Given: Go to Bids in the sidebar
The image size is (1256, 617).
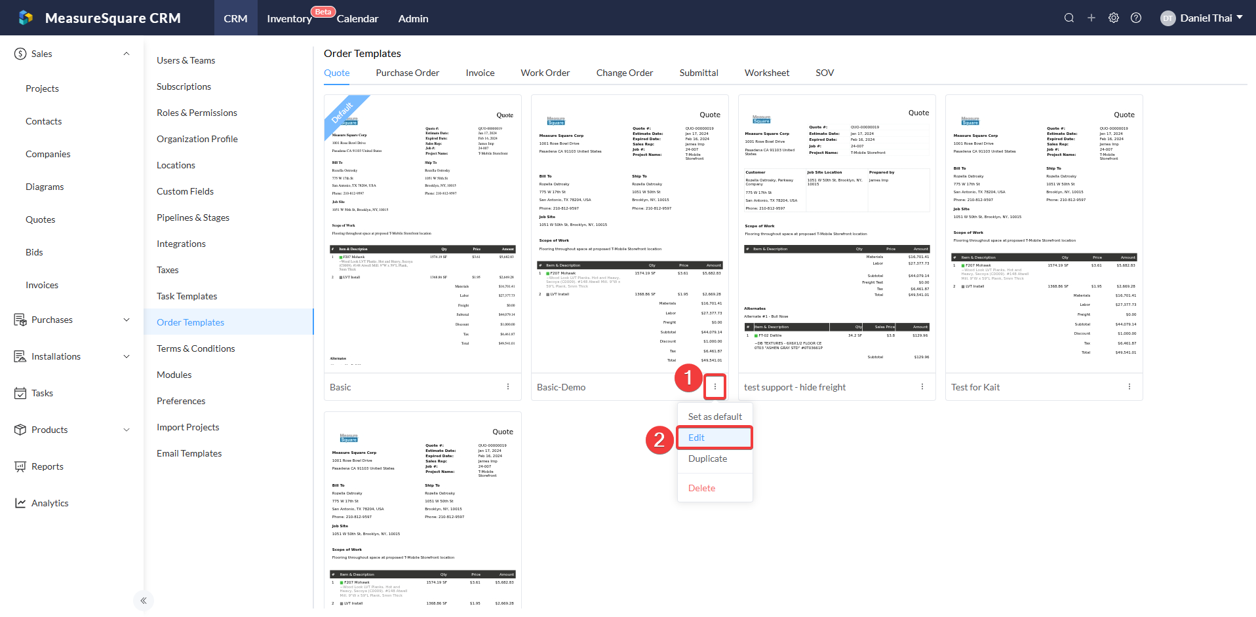Looking at the screenshot, I should pyautogui.click(x=34, y=252).
